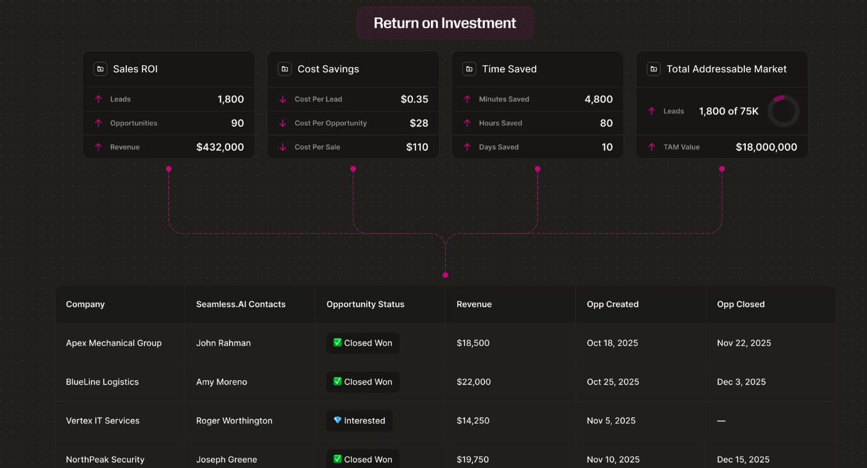Click the folder icon on the Sales ROI card
Image resolution: width=867 pixels, height=468 pixels.
coord(100,69)
